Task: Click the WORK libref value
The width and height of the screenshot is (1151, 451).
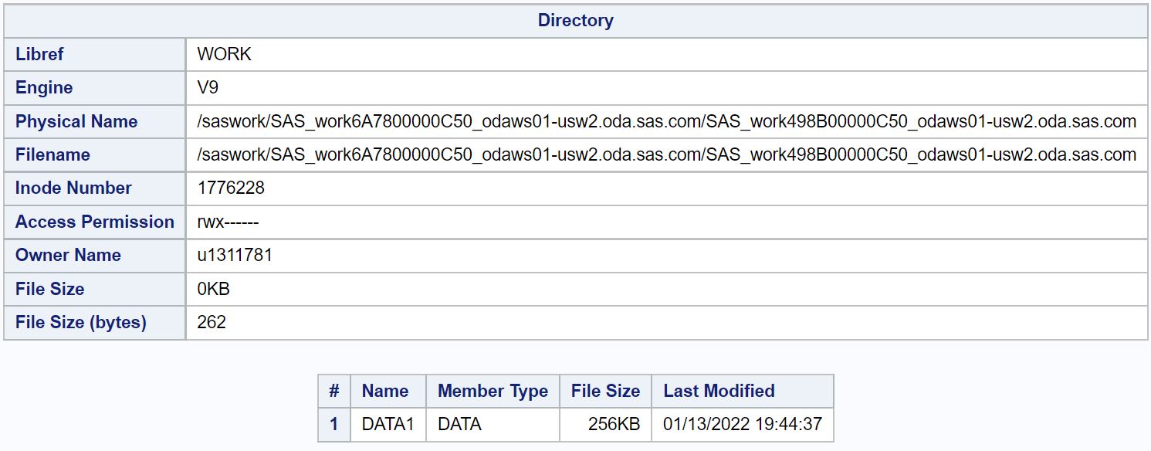Action: pyautogui.click(x=225, y=54)
